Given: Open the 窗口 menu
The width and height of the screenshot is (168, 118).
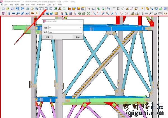Looking at the screenshot, I should [54, 4].
